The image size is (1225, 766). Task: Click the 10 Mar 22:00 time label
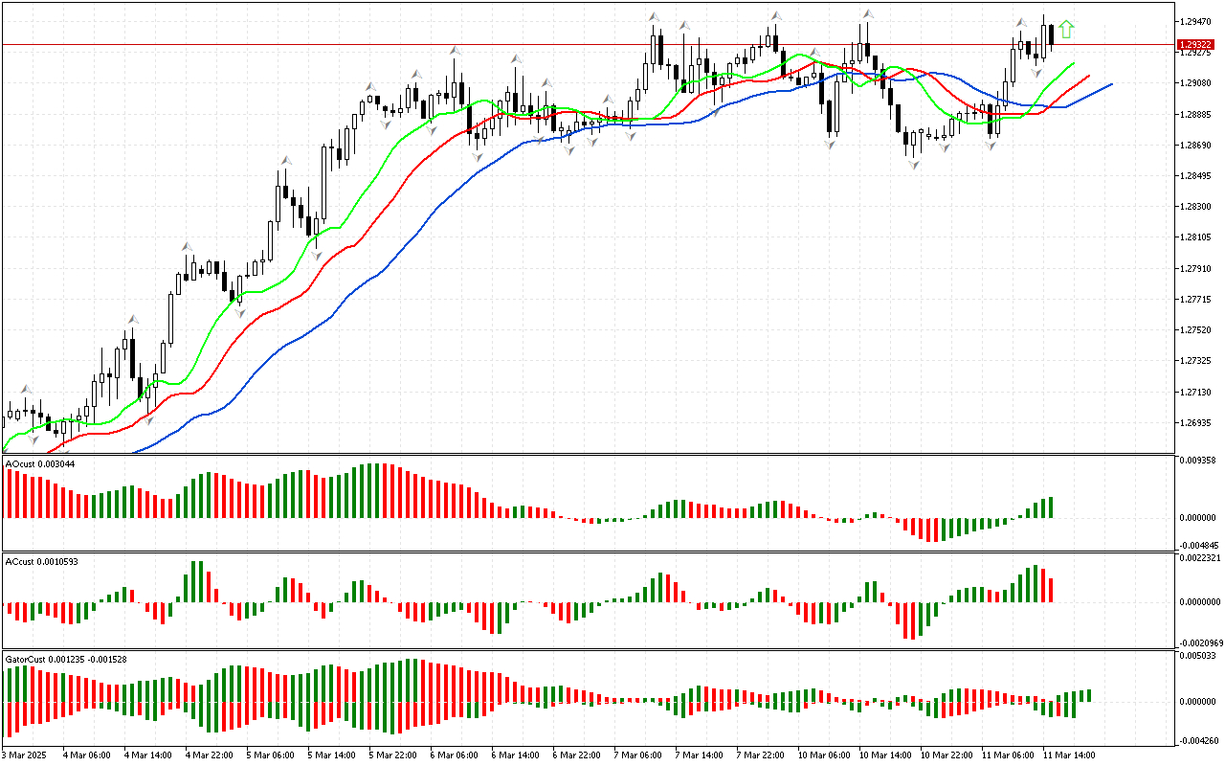(x=946, y=755)
